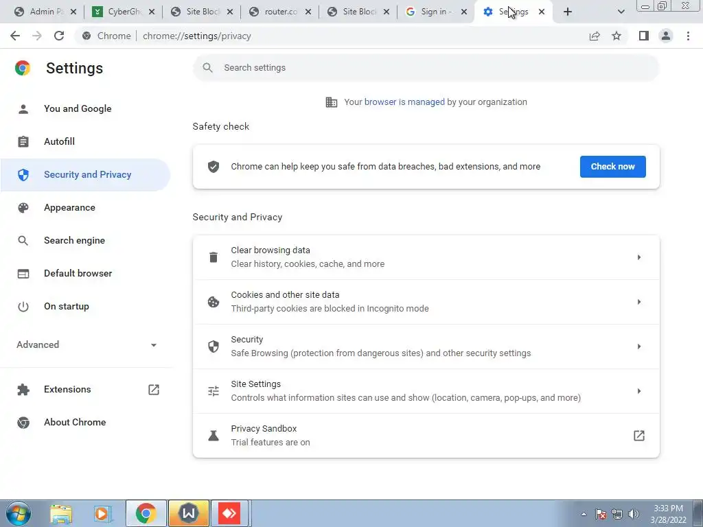Image resolution: width=703 pixels, height=527 pixels.
Task: Go forward using the browser forward arrow
Action: coord(37,36)
